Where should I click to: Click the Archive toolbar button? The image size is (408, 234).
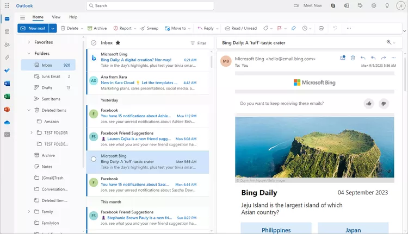point(97,28)
